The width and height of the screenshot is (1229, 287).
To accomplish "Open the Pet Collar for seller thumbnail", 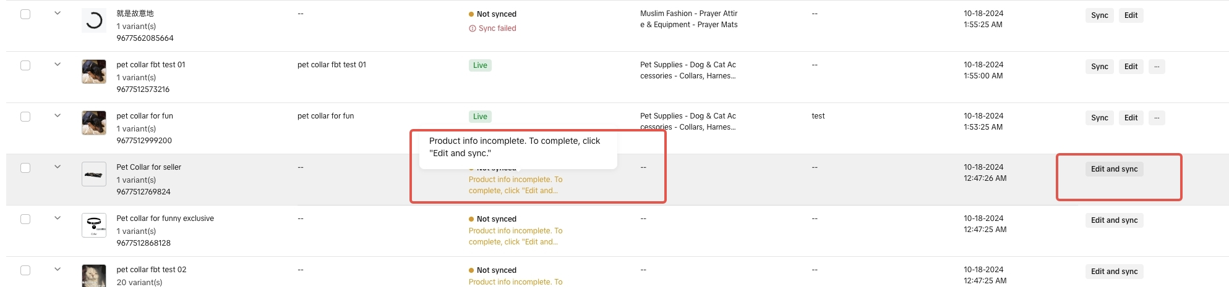I will tap(94, 174).
